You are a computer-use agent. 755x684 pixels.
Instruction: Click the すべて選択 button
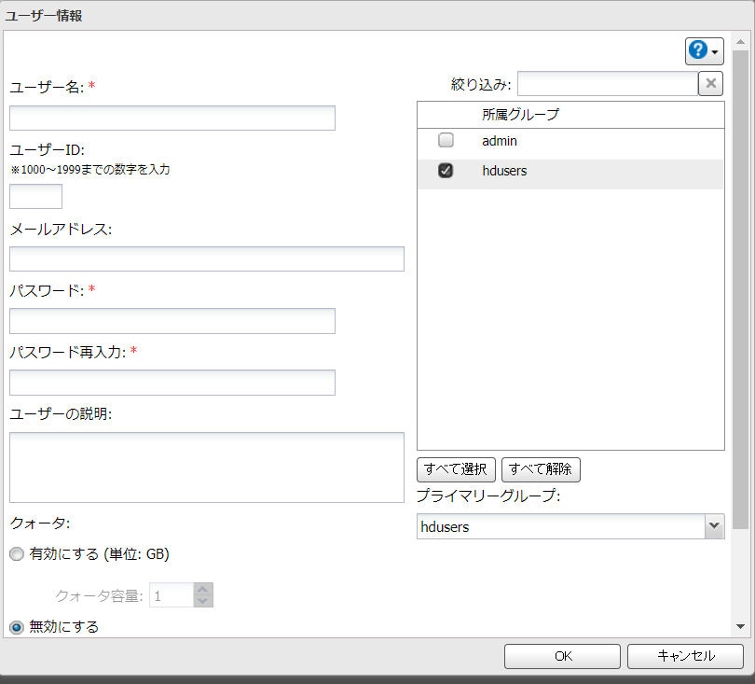point(456,468)
